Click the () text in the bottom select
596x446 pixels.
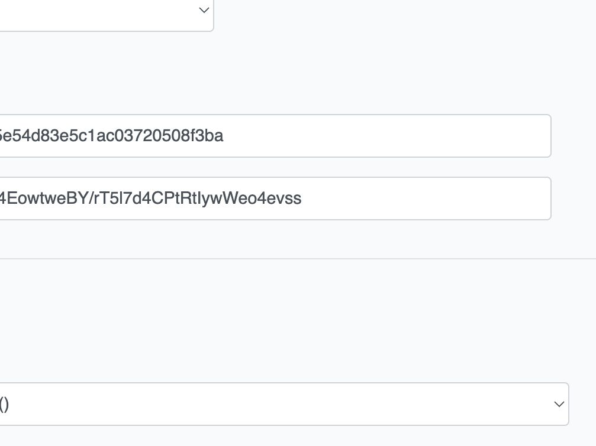[x=4, y=404]
